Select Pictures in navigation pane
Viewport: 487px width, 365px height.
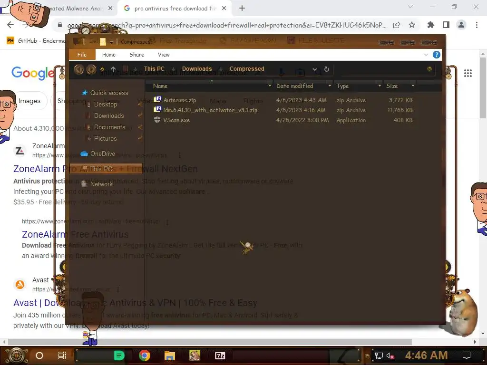click(105, 139)
